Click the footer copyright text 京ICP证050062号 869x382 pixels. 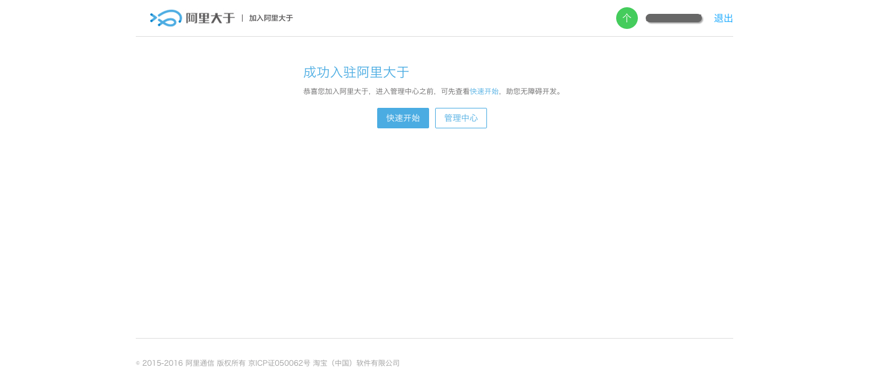(279, 363)
